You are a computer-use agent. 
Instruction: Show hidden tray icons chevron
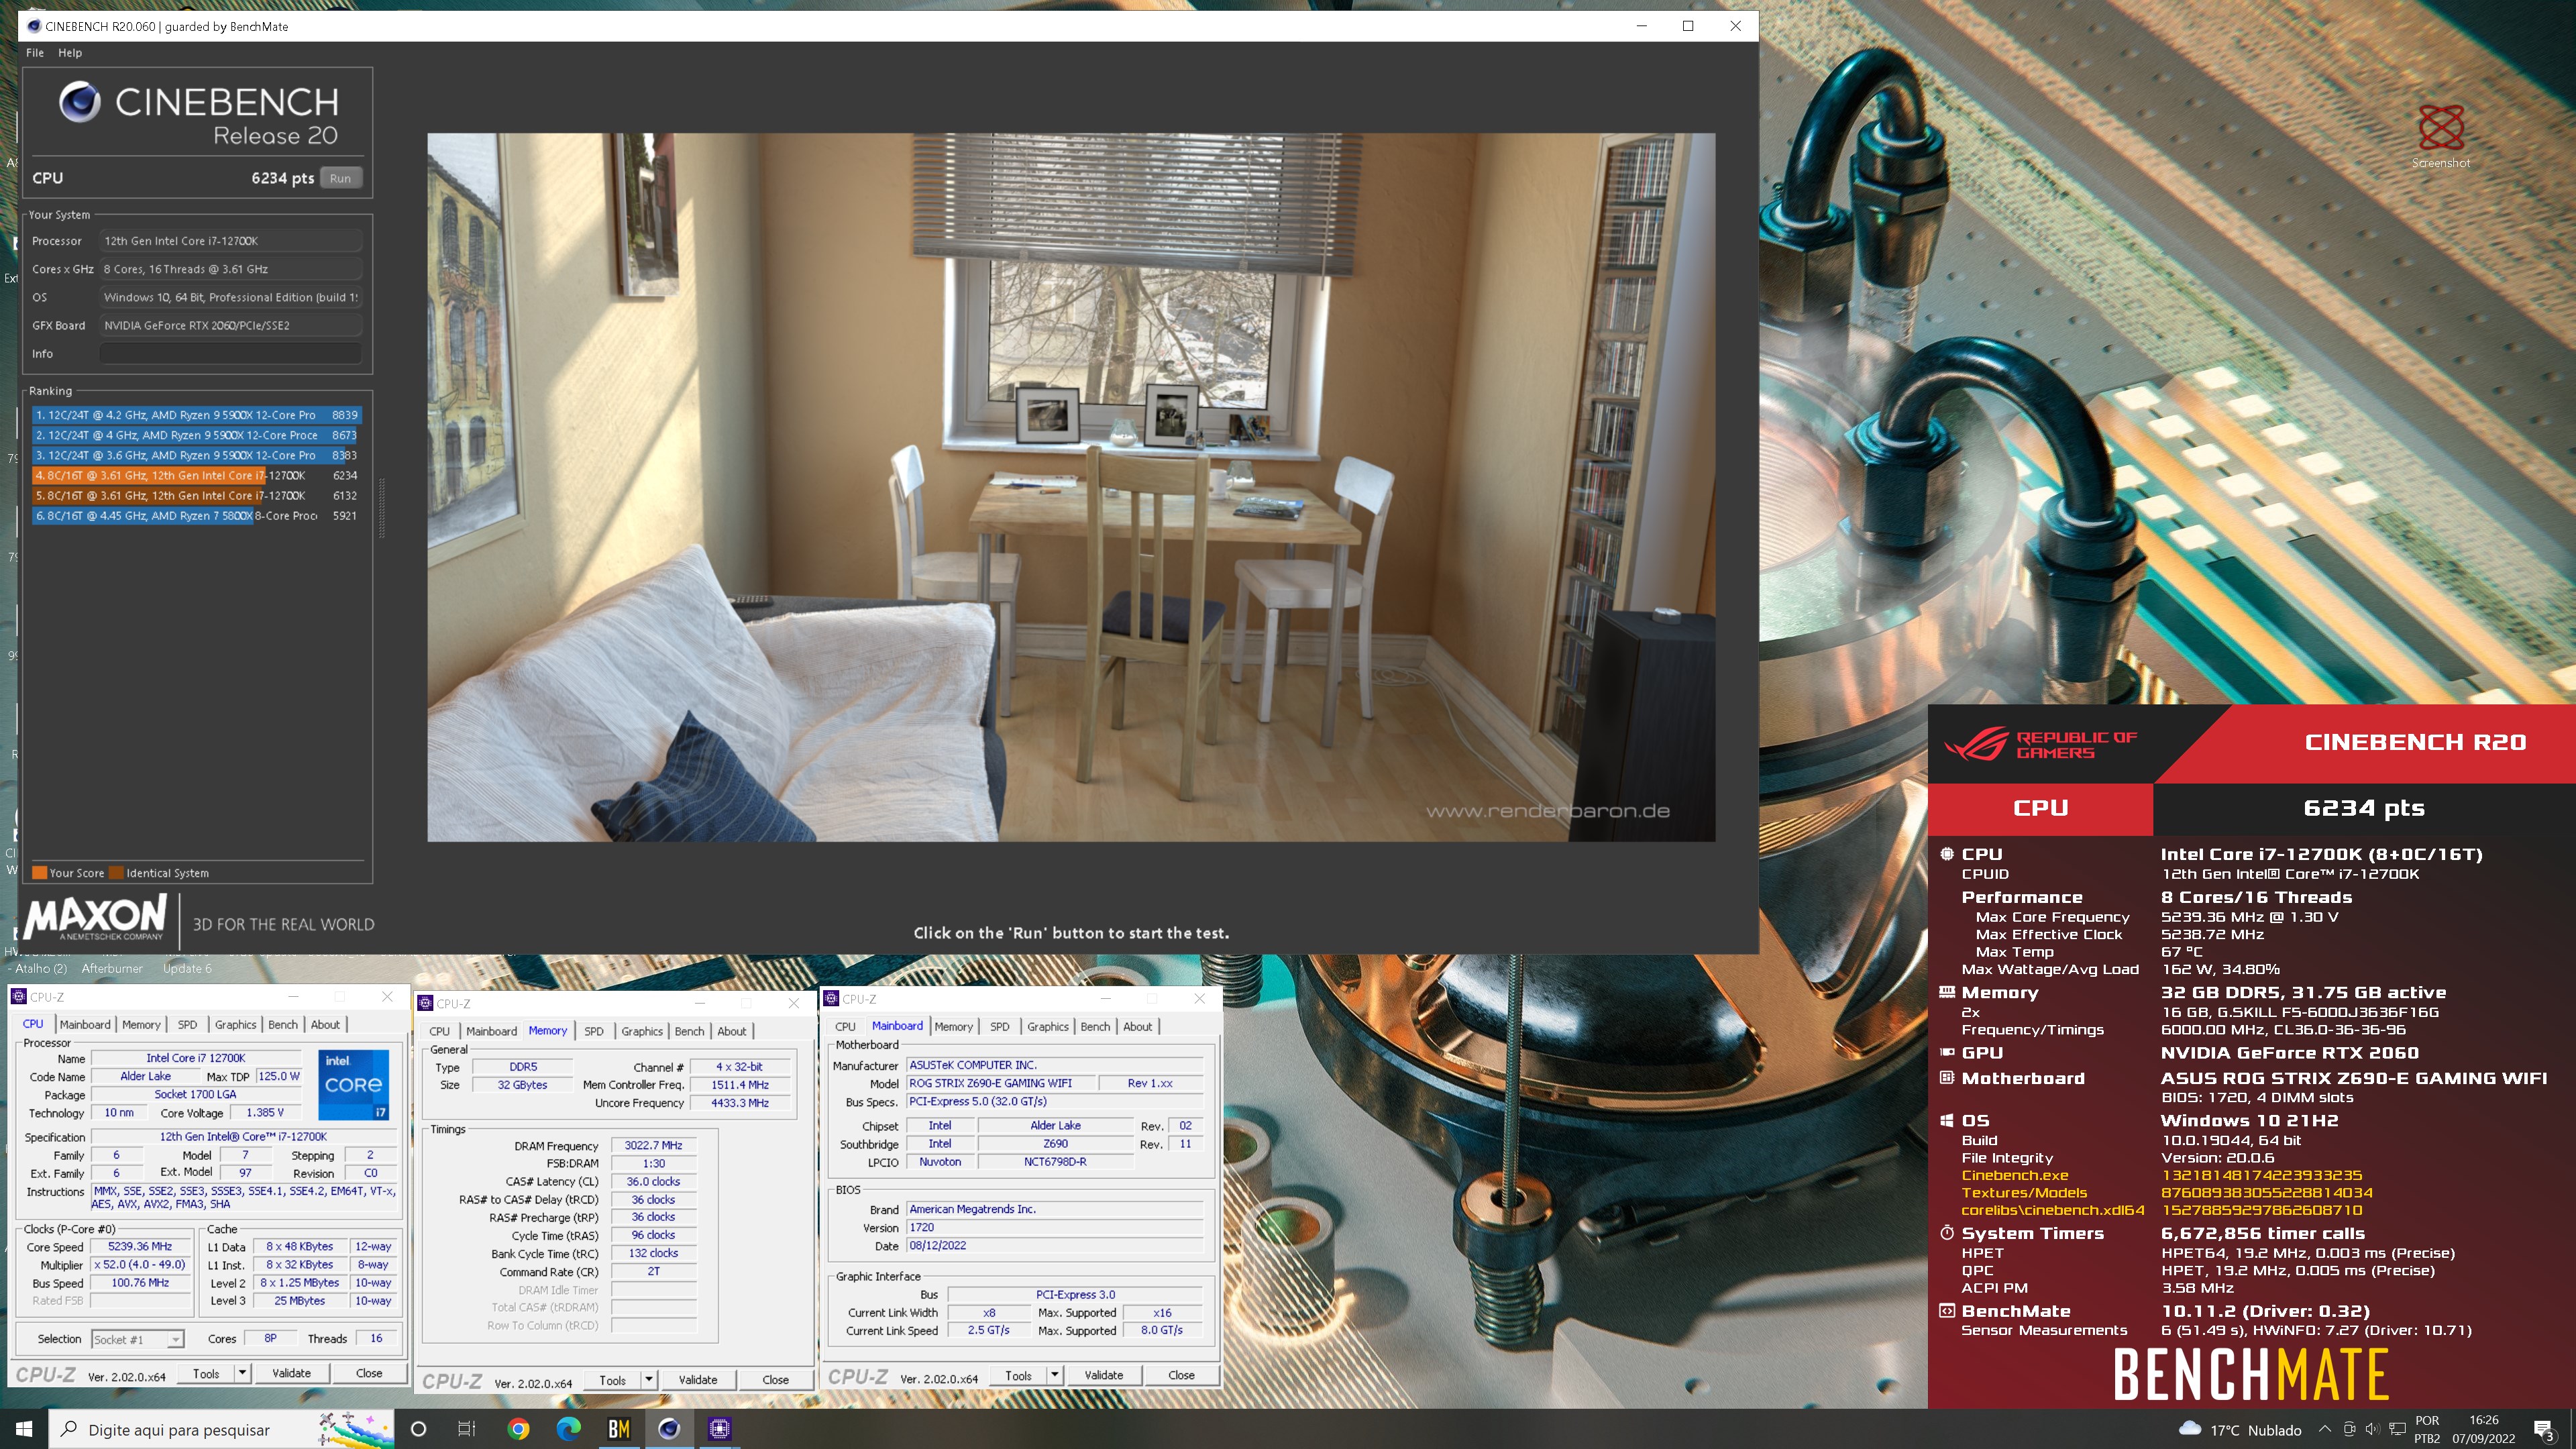pos(2324,1429)
